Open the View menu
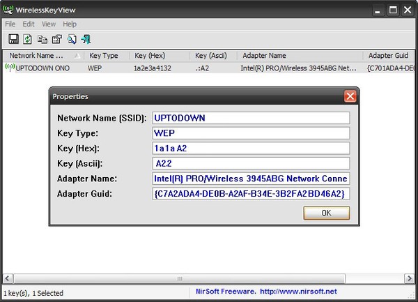 tap(49, 24)
